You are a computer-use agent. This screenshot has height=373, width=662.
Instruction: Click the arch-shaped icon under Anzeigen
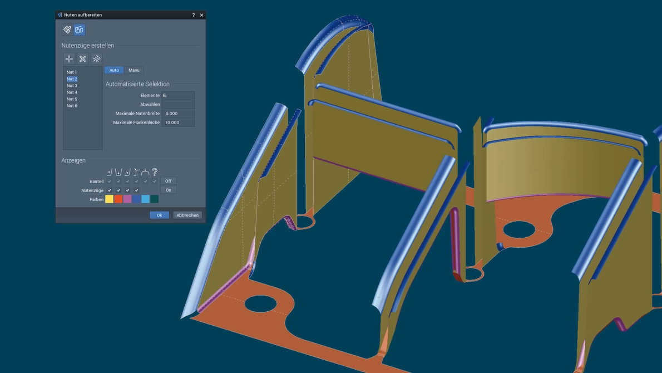click(145, 172)
